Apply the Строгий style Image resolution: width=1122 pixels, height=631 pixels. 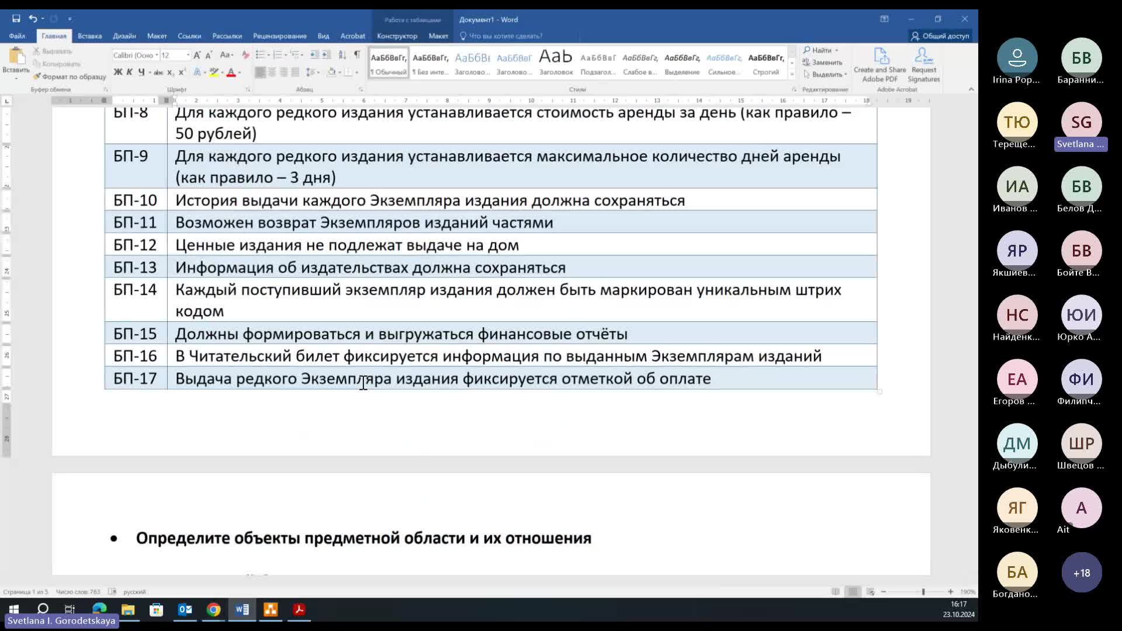click(766, 63)
